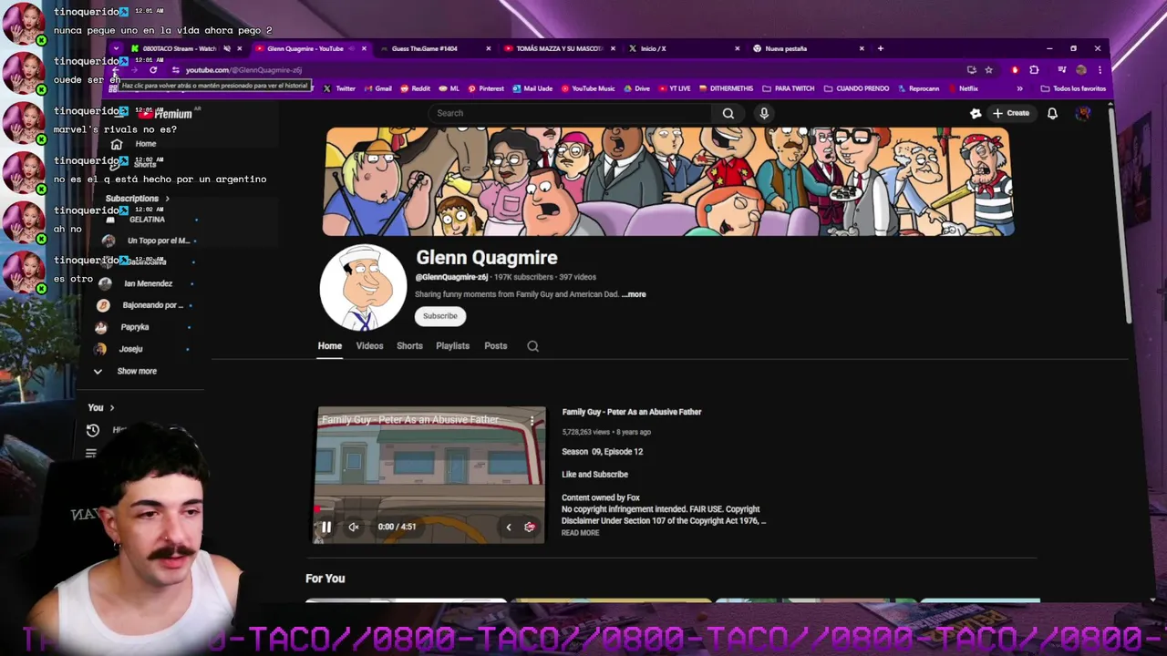Screen dimensions: 1167x656
Task: Open the Gmail bookmark
Action: 377,88
